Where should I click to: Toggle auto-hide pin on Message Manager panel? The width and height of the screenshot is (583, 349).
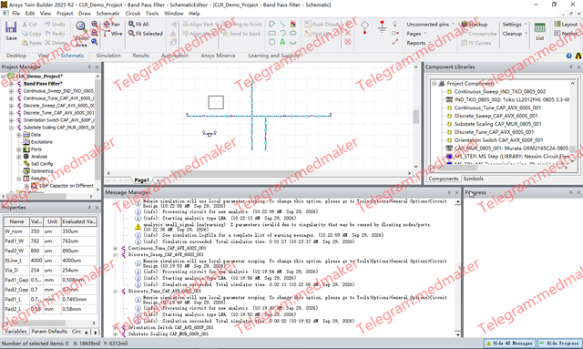point(449,192)
